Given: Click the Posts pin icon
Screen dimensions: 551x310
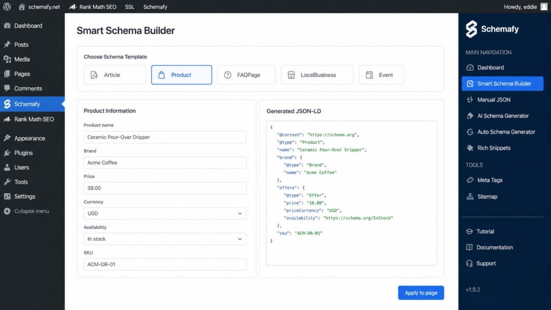Looking at the screenshot, I should 7,45.
